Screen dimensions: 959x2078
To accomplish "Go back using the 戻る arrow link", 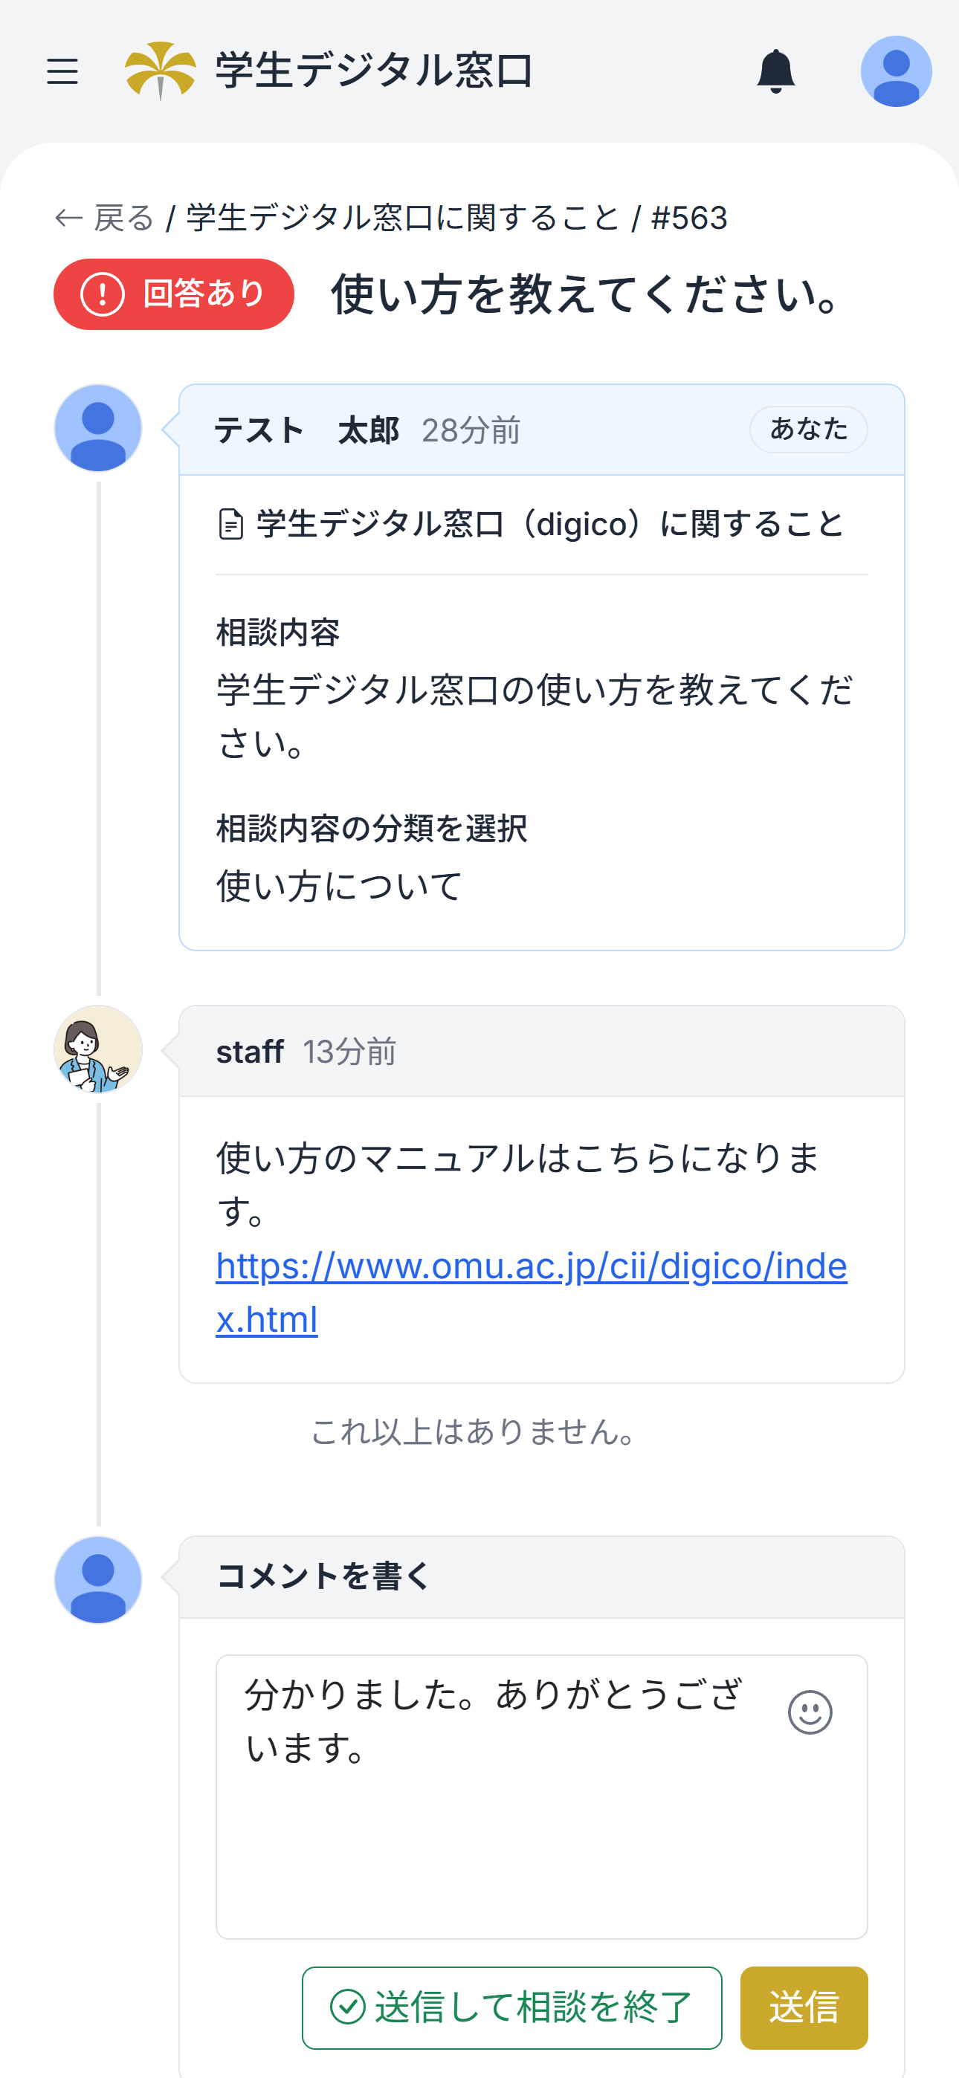I will (x=104, y=218).
